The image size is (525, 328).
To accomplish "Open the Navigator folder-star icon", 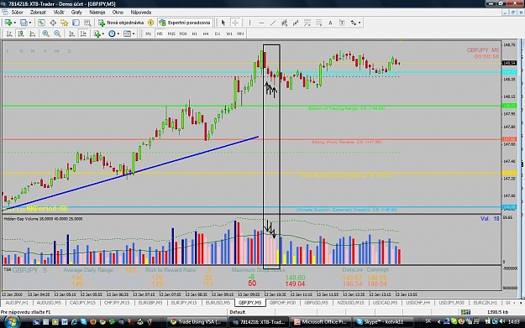I will pyautogui.click(x=65, y=23).
